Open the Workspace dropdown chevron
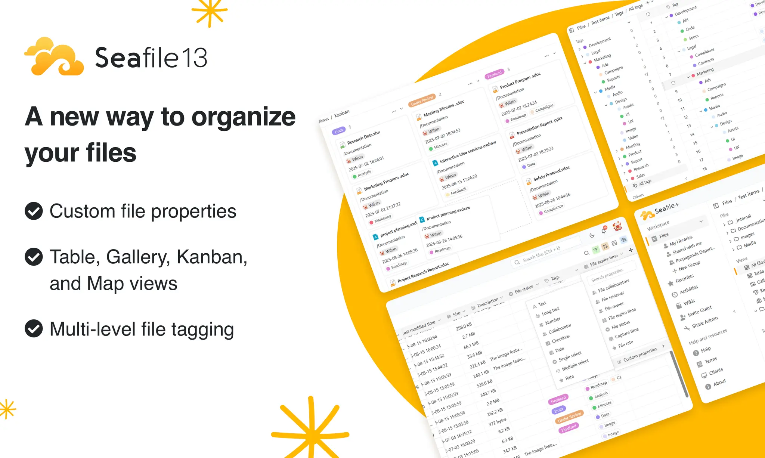This screenshot has height=458, width=765. pyautogui.click(x=701, y=222)
